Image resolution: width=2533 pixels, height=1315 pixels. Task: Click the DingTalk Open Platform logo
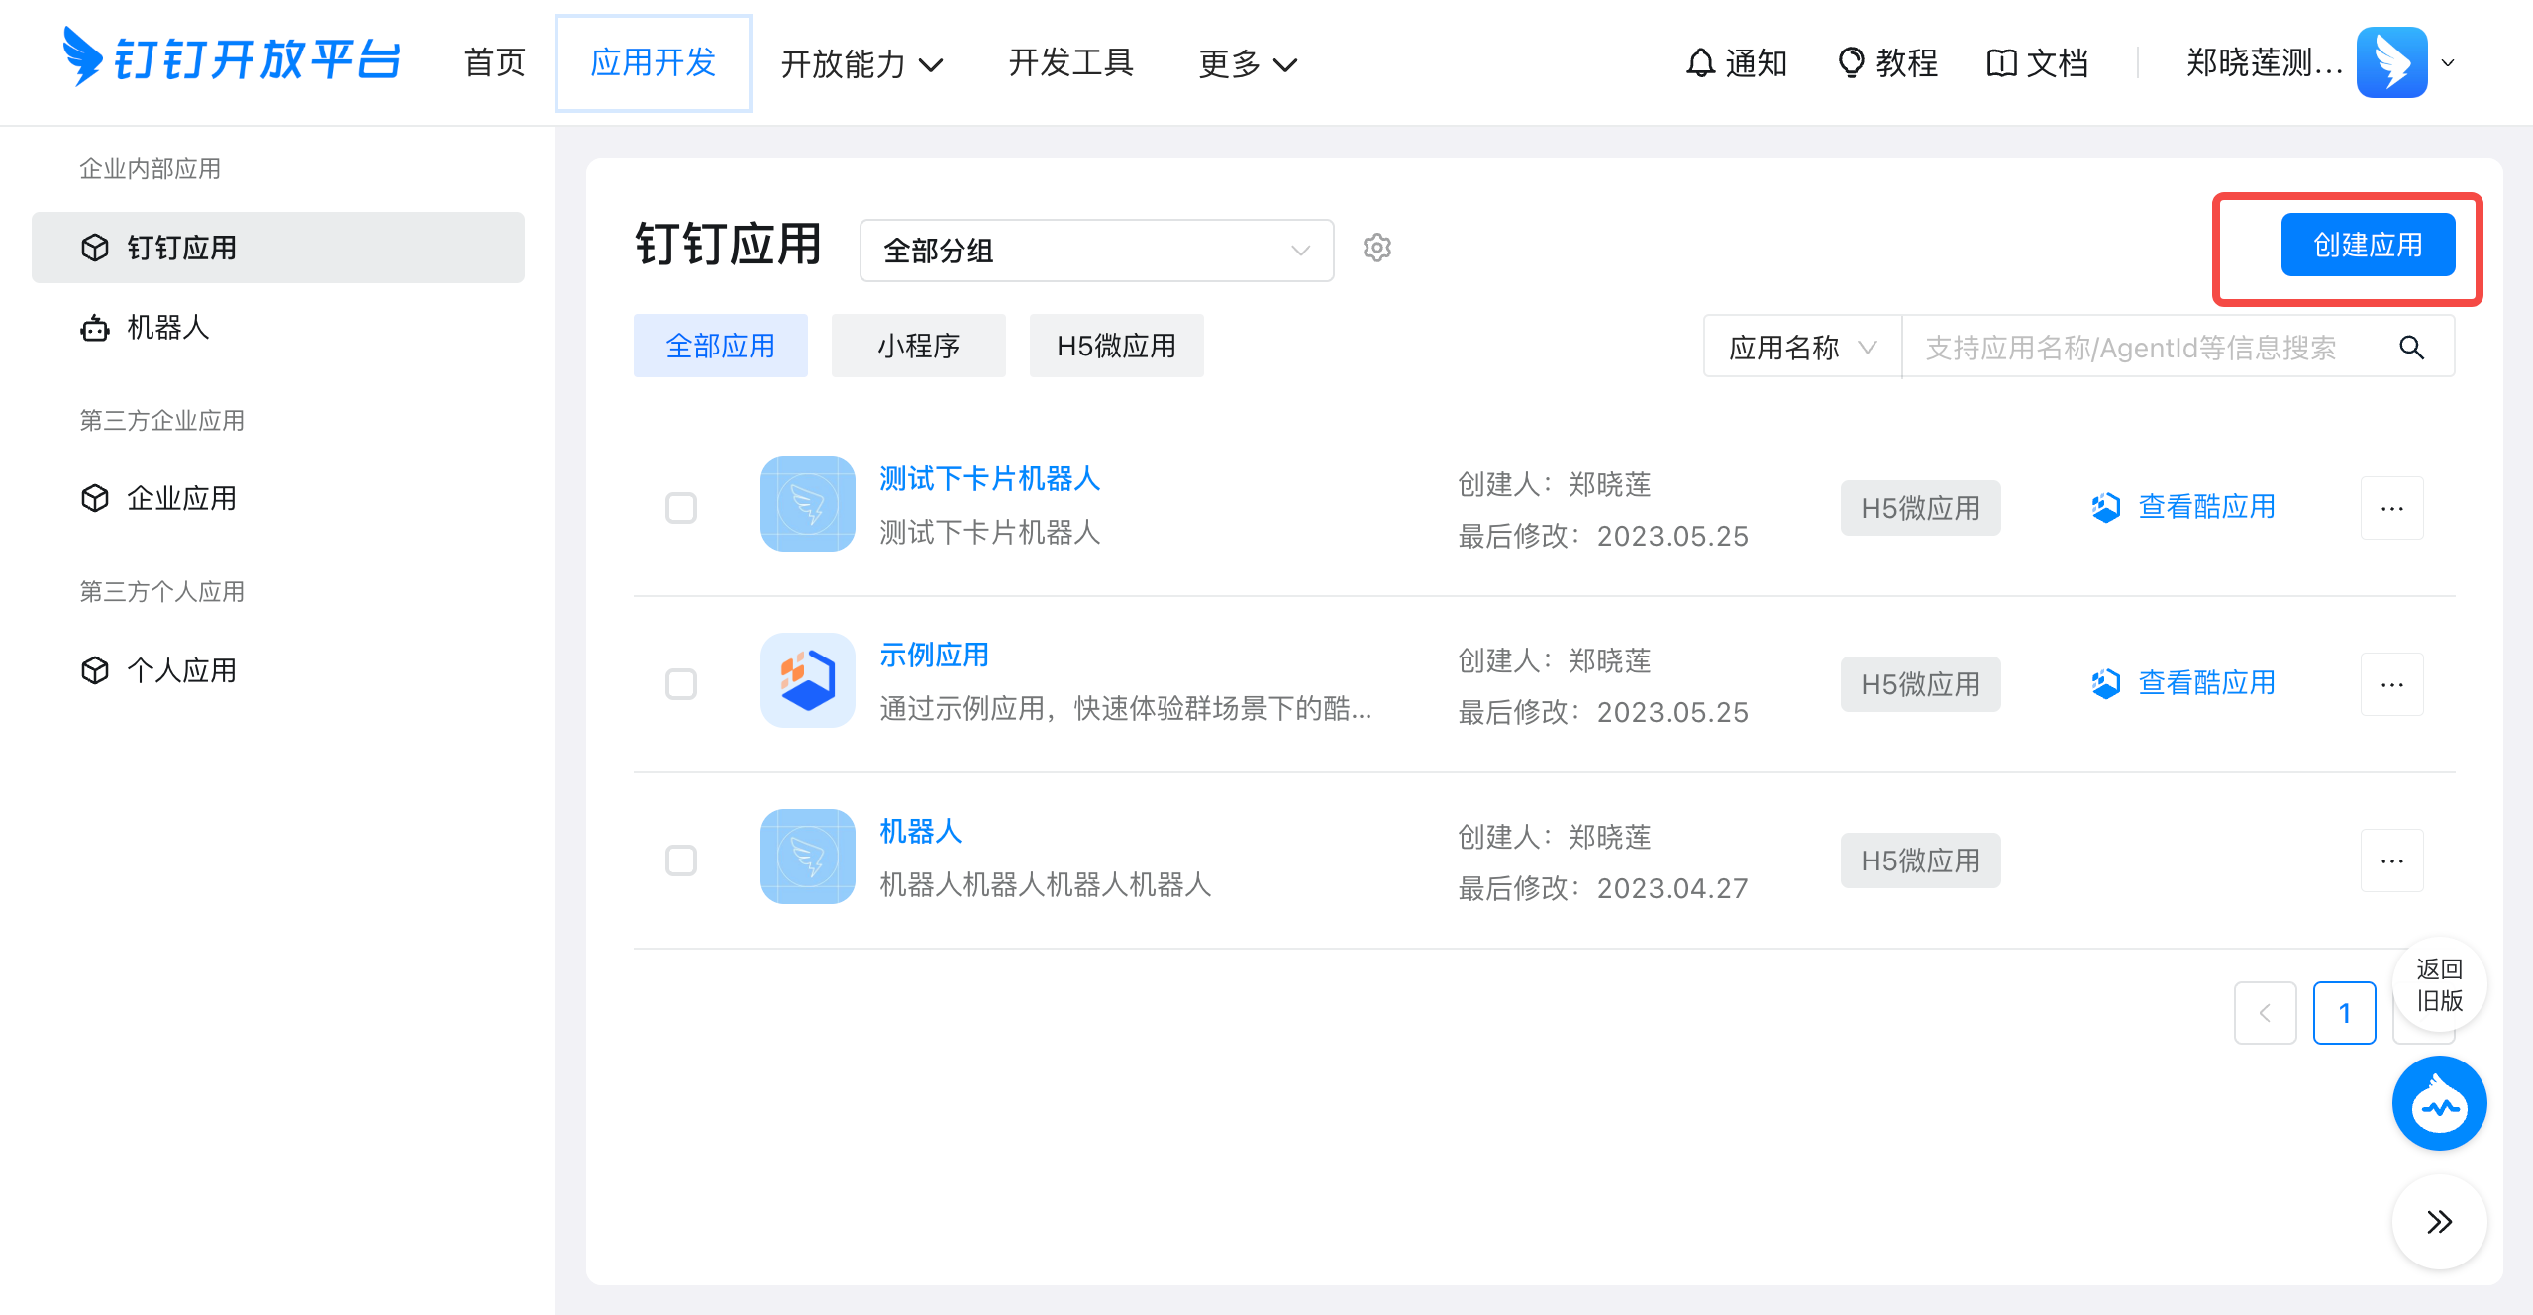click(x=232, y=57)
